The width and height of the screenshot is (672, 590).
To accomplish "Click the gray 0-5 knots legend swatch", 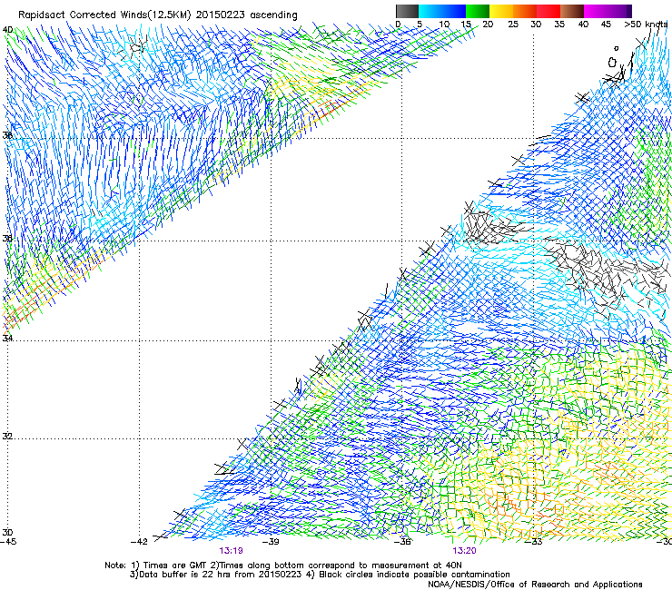I will point(407,11).
